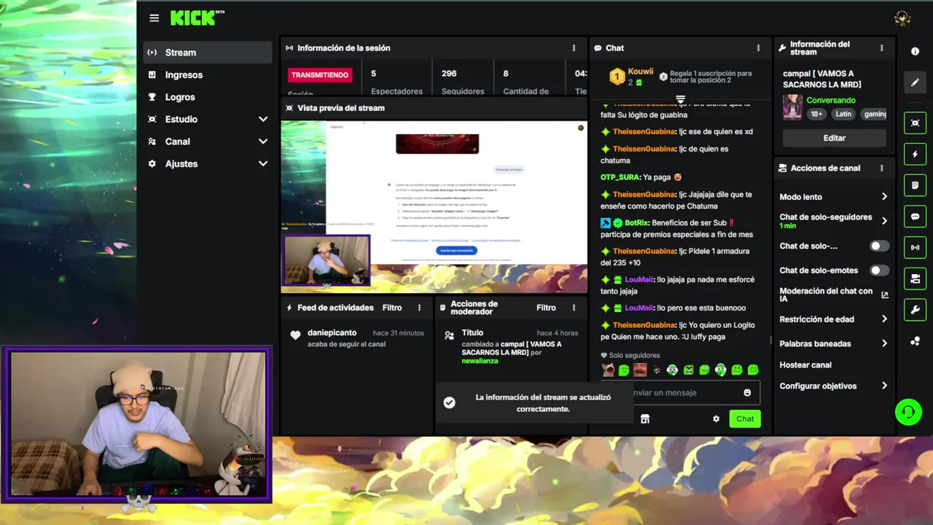Select Ingresos in the sidebar
The height and width of the screenshot is (525, 933).
pos(208,74)
